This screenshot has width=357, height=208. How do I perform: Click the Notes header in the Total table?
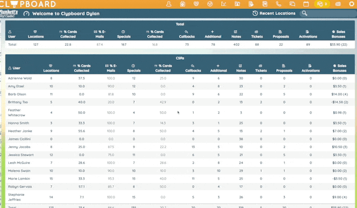pyautogui.click(x=236, y=34)
